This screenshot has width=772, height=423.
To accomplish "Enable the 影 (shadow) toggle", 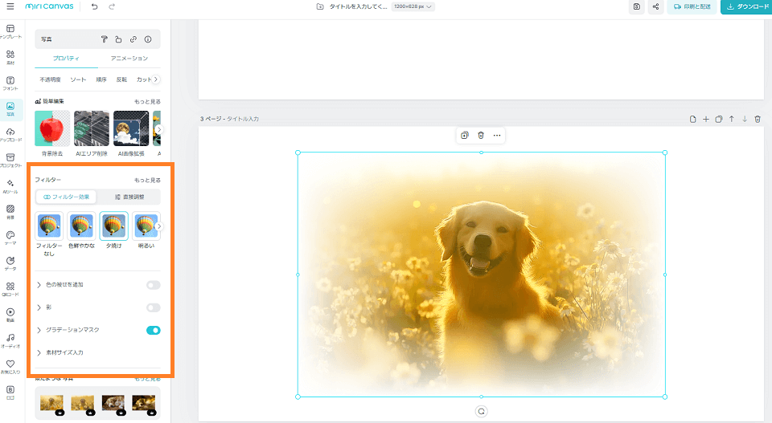I will 153,307.
